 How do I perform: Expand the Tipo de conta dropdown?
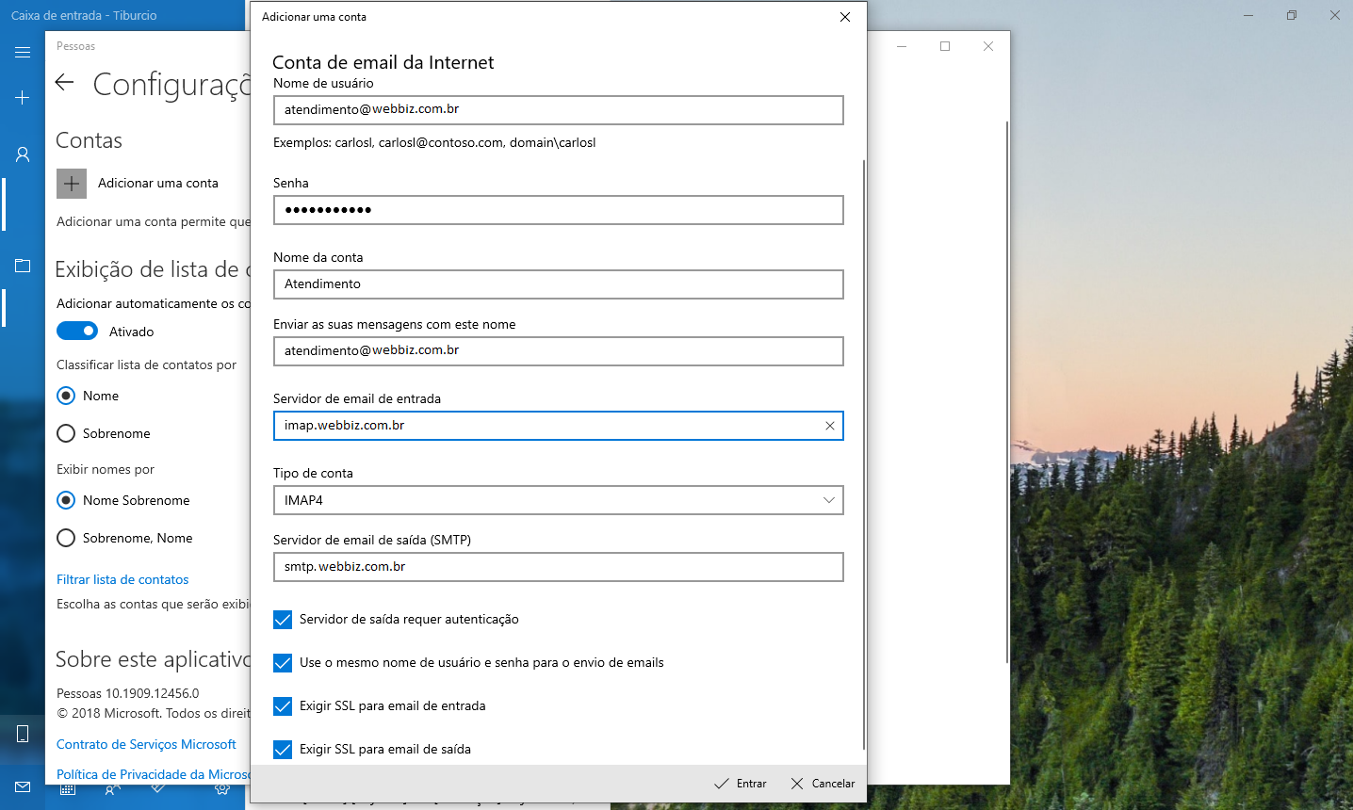pos(558,500)
